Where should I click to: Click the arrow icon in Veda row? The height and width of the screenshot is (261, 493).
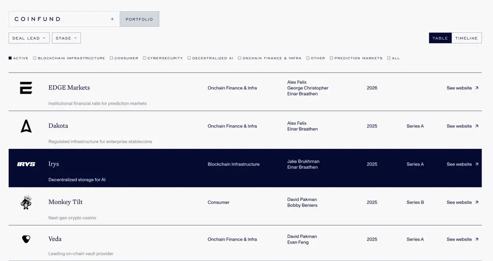(477, 239)
